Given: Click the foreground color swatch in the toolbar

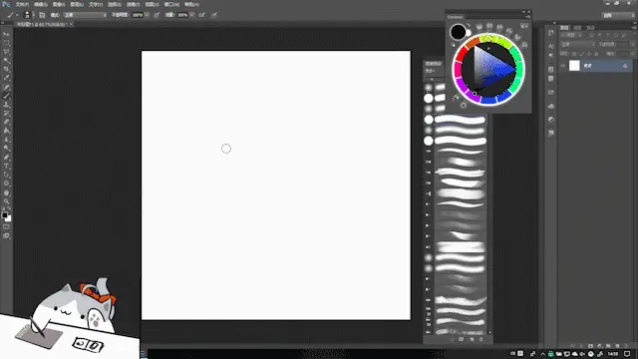Looking at the screenshot, I should pyautogui.click(x=4, y=214).
